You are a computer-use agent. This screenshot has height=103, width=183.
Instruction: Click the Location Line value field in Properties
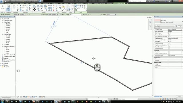pyautogui.click(x=175, y=30)
